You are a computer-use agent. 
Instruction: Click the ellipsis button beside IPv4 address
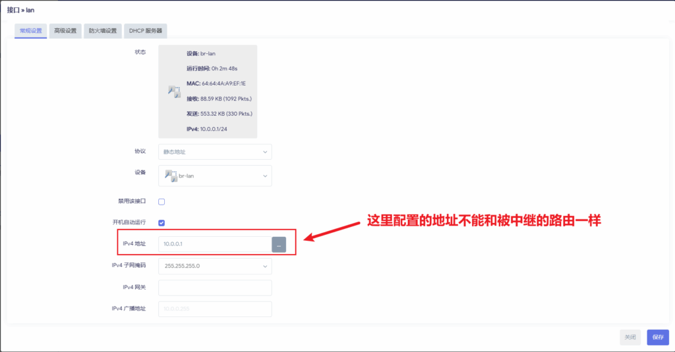tap(279, 244)
